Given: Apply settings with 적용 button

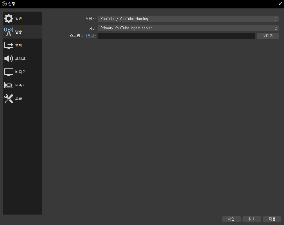Looking at the screenshot, I should (x=272, y=219).
